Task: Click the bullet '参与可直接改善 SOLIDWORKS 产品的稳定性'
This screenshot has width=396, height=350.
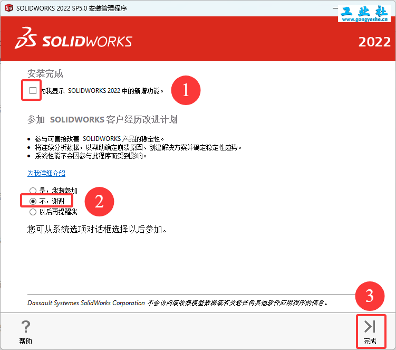Action: pyautogui.click(x=100, y=139)
